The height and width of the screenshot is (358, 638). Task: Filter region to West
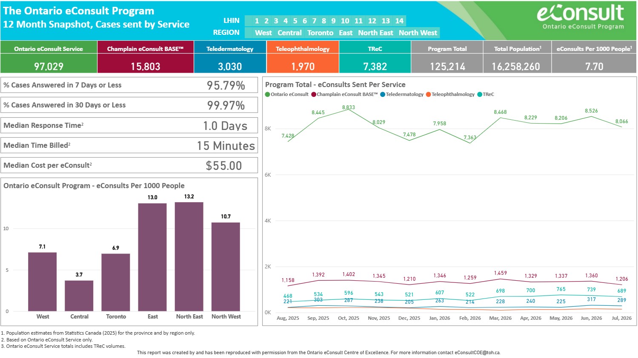coord(263,33)
